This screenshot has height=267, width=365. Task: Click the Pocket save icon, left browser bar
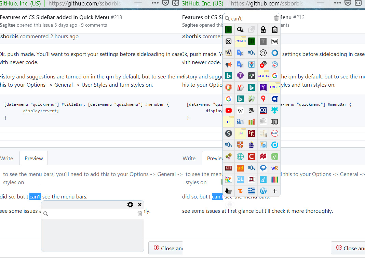tap(165, 3)
